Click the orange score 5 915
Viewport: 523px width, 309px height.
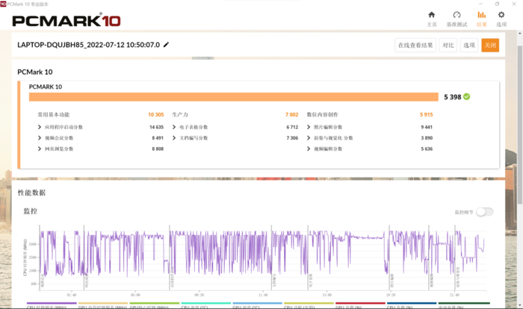[427, 115]
